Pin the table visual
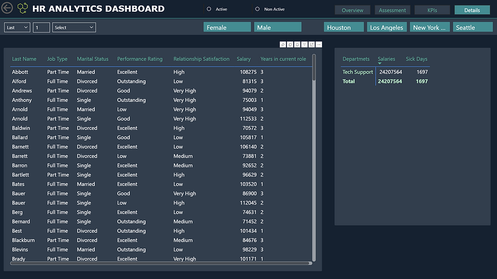 (x=283, y=44)
